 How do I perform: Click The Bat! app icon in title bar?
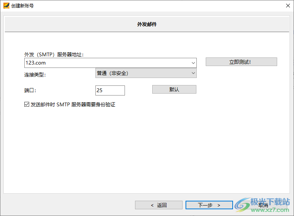6,6
